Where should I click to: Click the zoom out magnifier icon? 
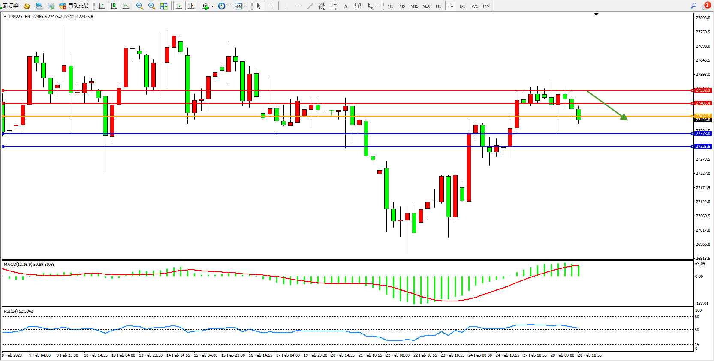tap(151, 6)
